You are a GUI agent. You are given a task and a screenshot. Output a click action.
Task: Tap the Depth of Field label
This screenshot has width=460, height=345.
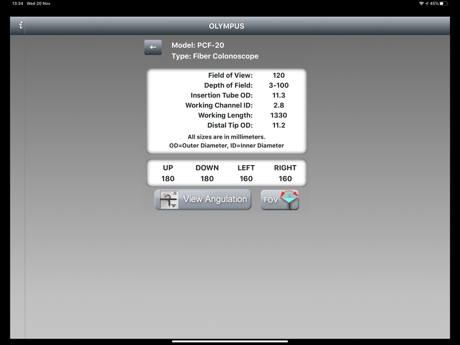(228, 86)
